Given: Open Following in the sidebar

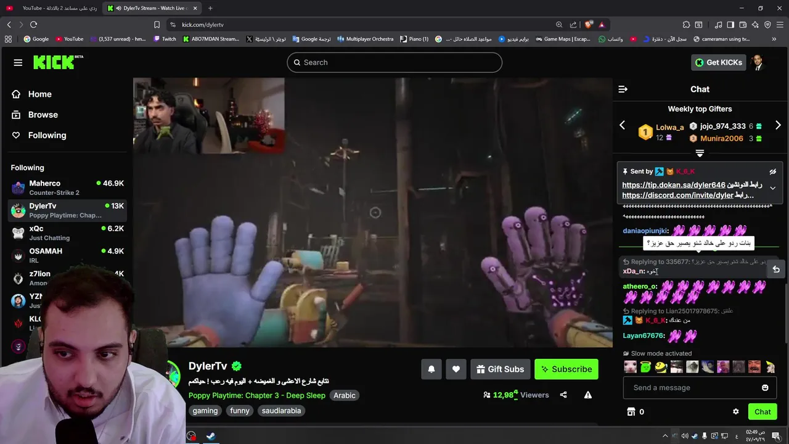Looking at the screenshot, I should (47, 135).
